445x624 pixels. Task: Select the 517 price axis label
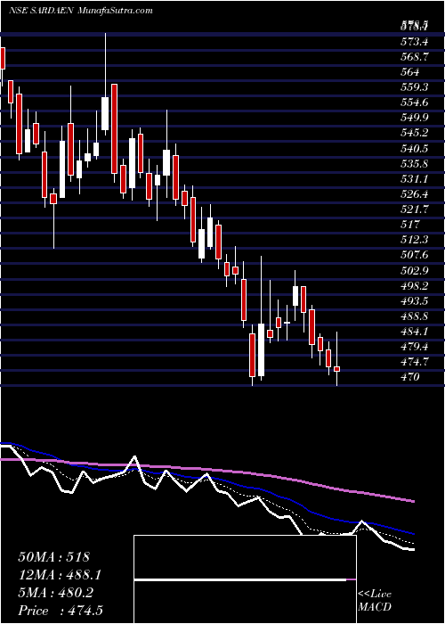click(410, 225)
